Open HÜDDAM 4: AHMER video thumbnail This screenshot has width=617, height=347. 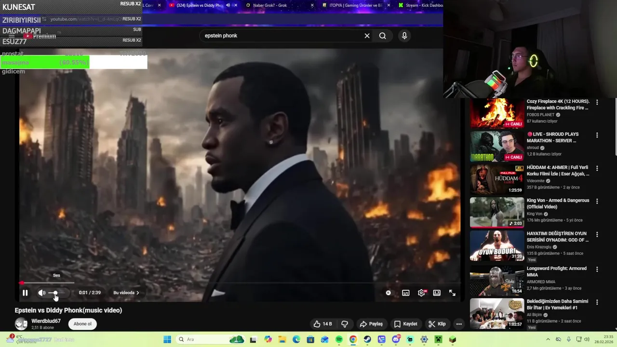click(x=497, y=179)
